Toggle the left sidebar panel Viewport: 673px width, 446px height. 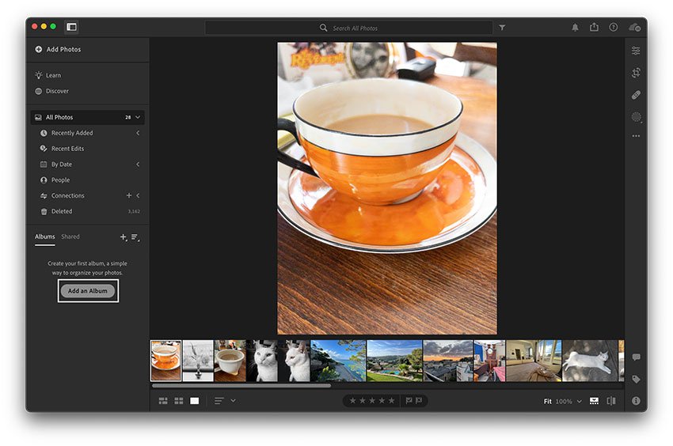coord(71,27)
